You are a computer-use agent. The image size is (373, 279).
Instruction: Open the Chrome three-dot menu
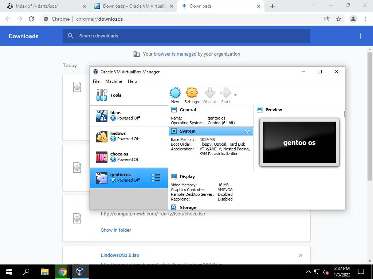point(365,19)
